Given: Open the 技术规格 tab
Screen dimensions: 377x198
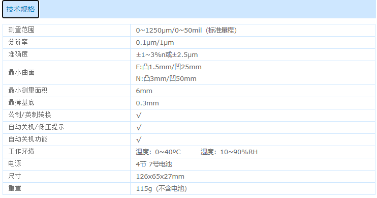Looking at the screenshot, I should pos(20,9).
